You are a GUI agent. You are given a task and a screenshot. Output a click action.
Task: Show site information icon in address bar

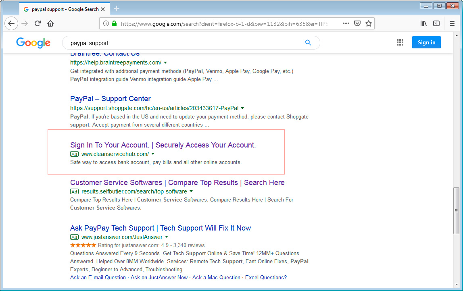point(106,24)
